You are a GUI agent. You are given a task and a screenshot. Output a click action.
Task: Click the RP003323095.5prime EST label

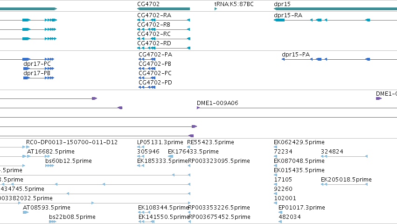coord(219,161)
